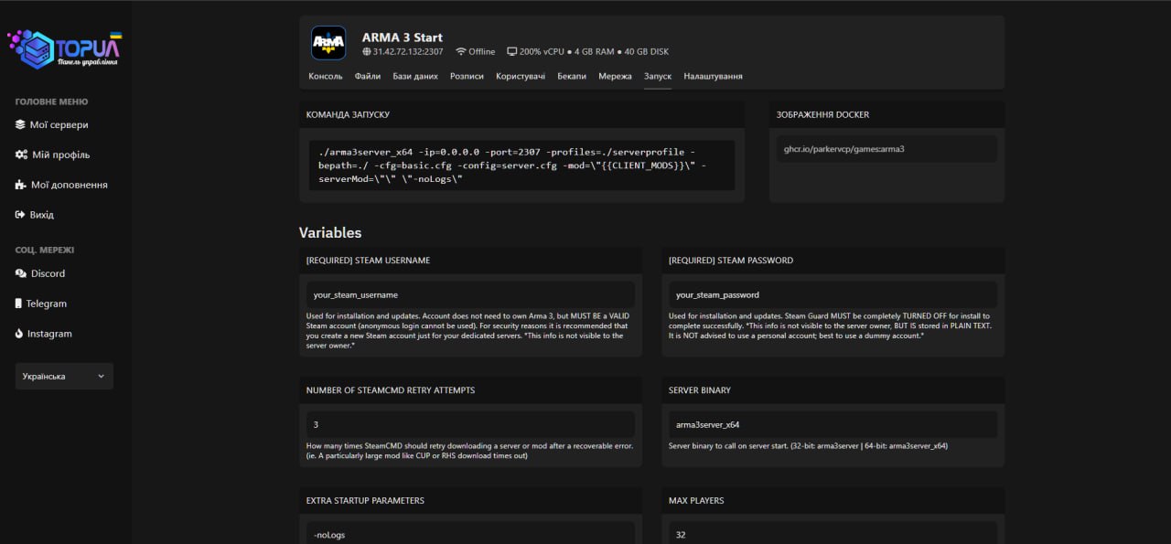Click the Topia panel logo

click(64, 49)
